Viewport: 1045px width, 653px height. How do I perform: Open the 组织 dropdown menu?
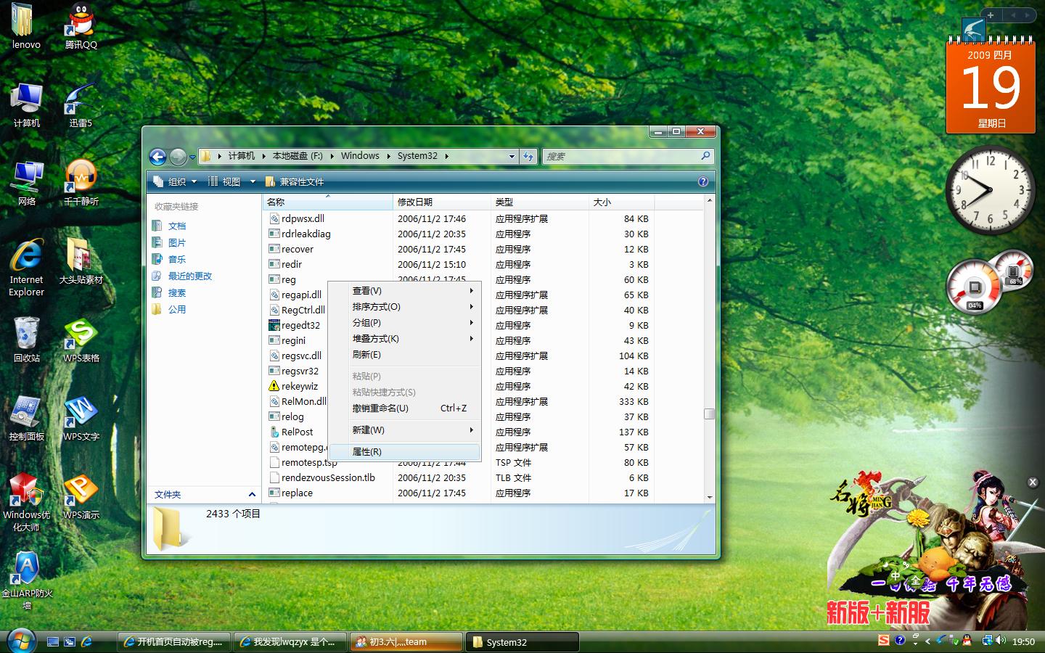176,181
